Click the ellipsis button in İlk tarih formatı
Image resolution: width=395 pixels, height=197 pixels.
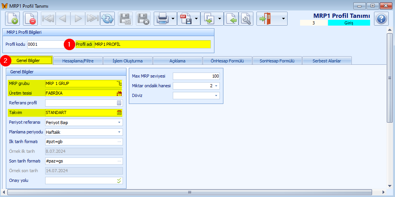click(x=119, y=142)
